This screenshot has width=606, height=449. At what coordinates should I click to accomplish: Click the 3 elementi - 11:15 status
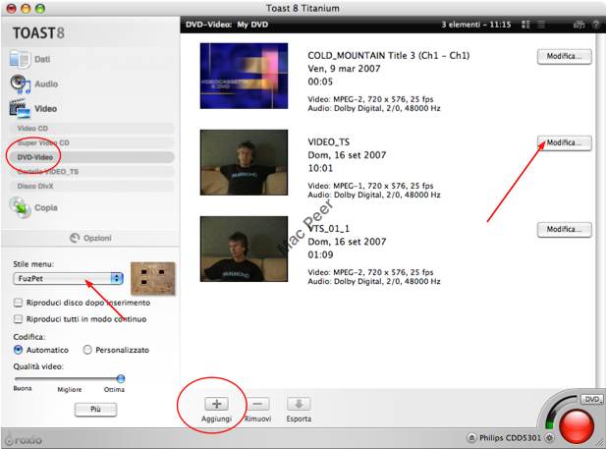click(x=476, y=25)
